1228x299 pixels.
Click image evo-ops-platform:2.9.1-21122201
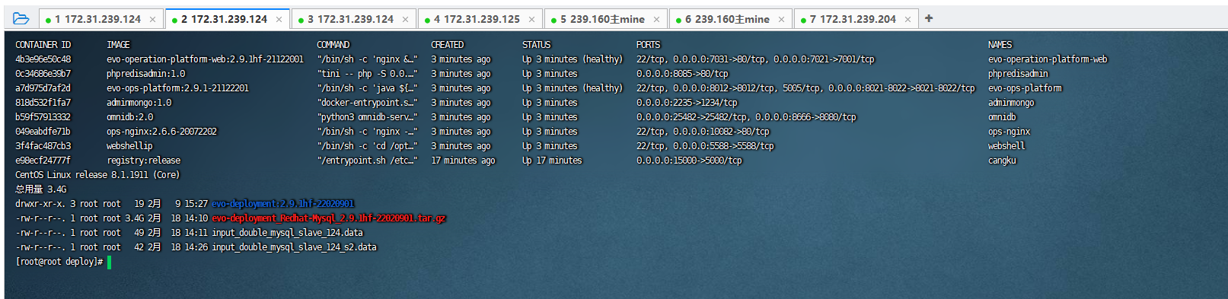click(x=178, y=88)
